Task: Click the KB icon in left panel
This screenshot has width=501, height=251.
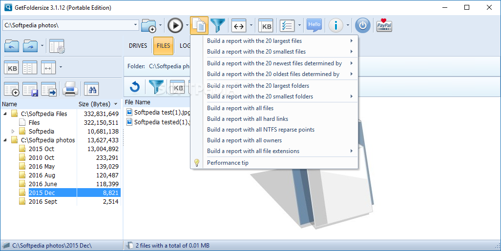Action: pyautogui.click(x=12, y=68)
